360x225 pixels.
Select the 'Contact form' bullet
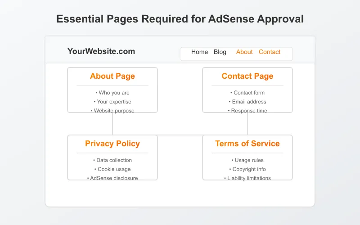(x=247, y=93)
